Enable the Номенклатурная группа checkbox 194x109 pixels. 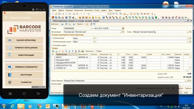[52, 42]
